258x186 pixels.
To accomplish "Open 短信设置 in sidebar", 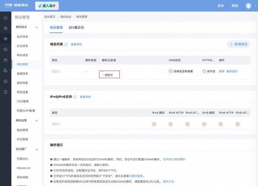I will [x=22, y=92].
